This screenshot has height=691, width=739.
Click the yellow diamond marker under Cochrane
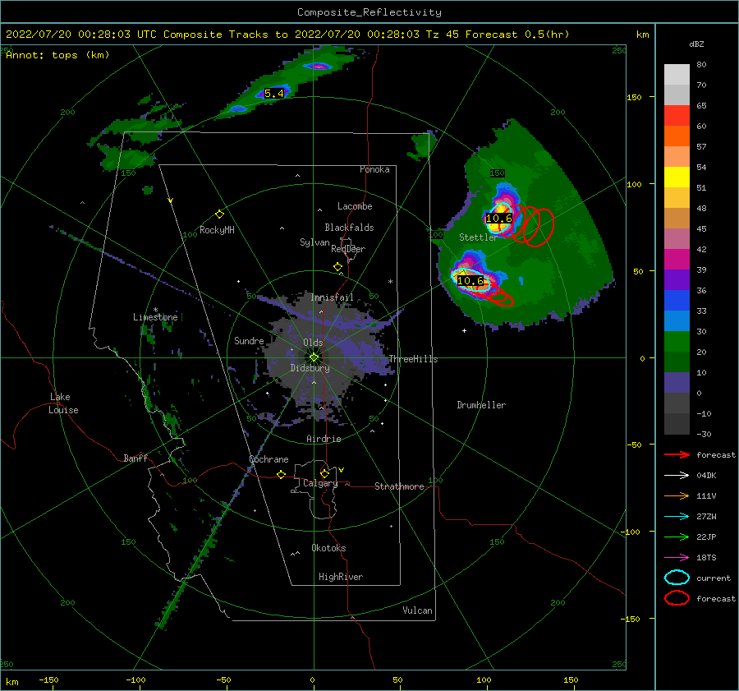282,474
